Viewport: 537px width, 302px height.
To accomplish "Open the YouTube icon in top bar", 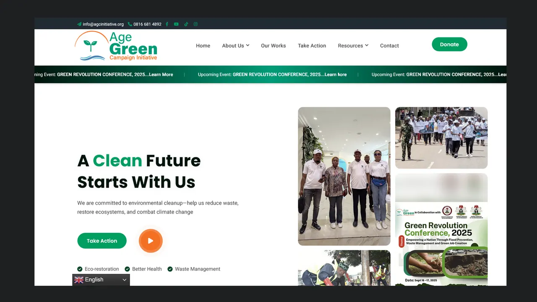I will [176, 24].
